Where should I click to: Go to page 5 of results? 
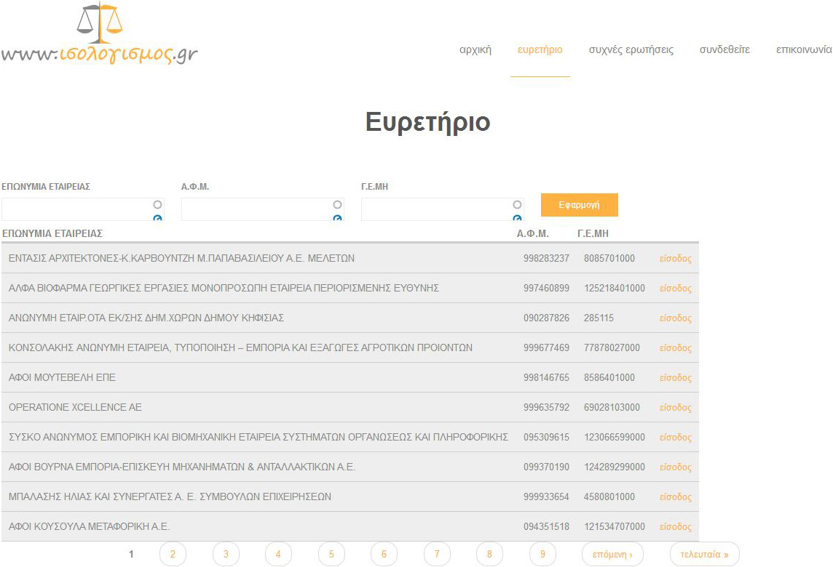pyautogui.click(x=331, y=555)
